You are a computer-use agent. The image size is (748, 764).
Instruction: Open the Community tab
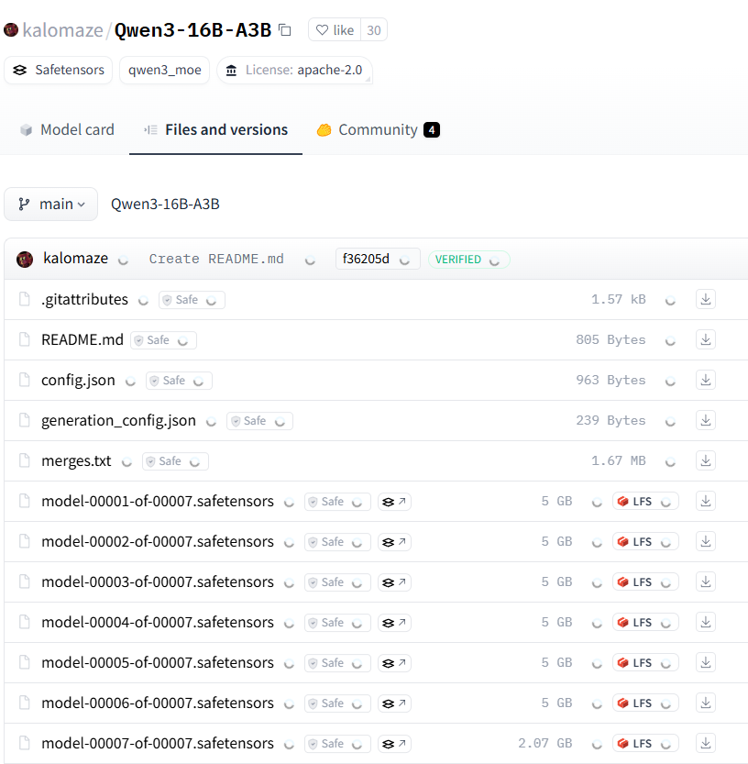coord(378,130)
